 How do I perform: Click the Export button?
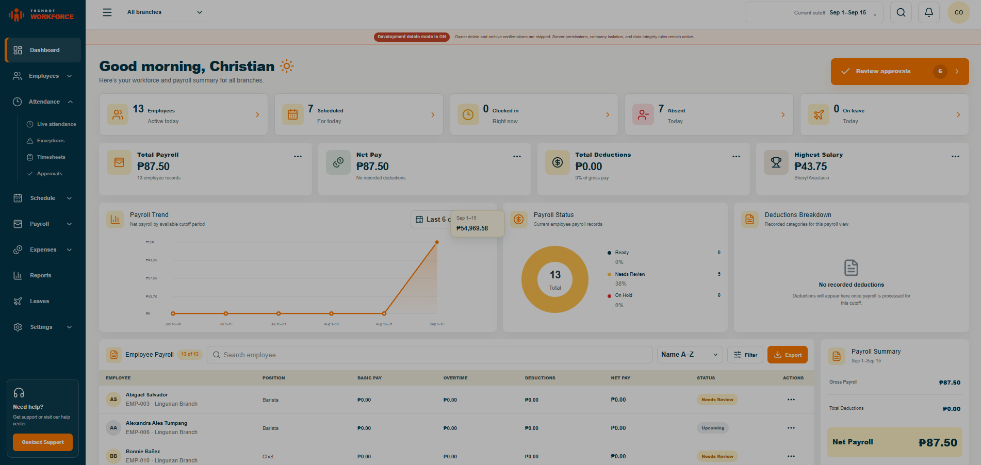click(x=788, y=355)
